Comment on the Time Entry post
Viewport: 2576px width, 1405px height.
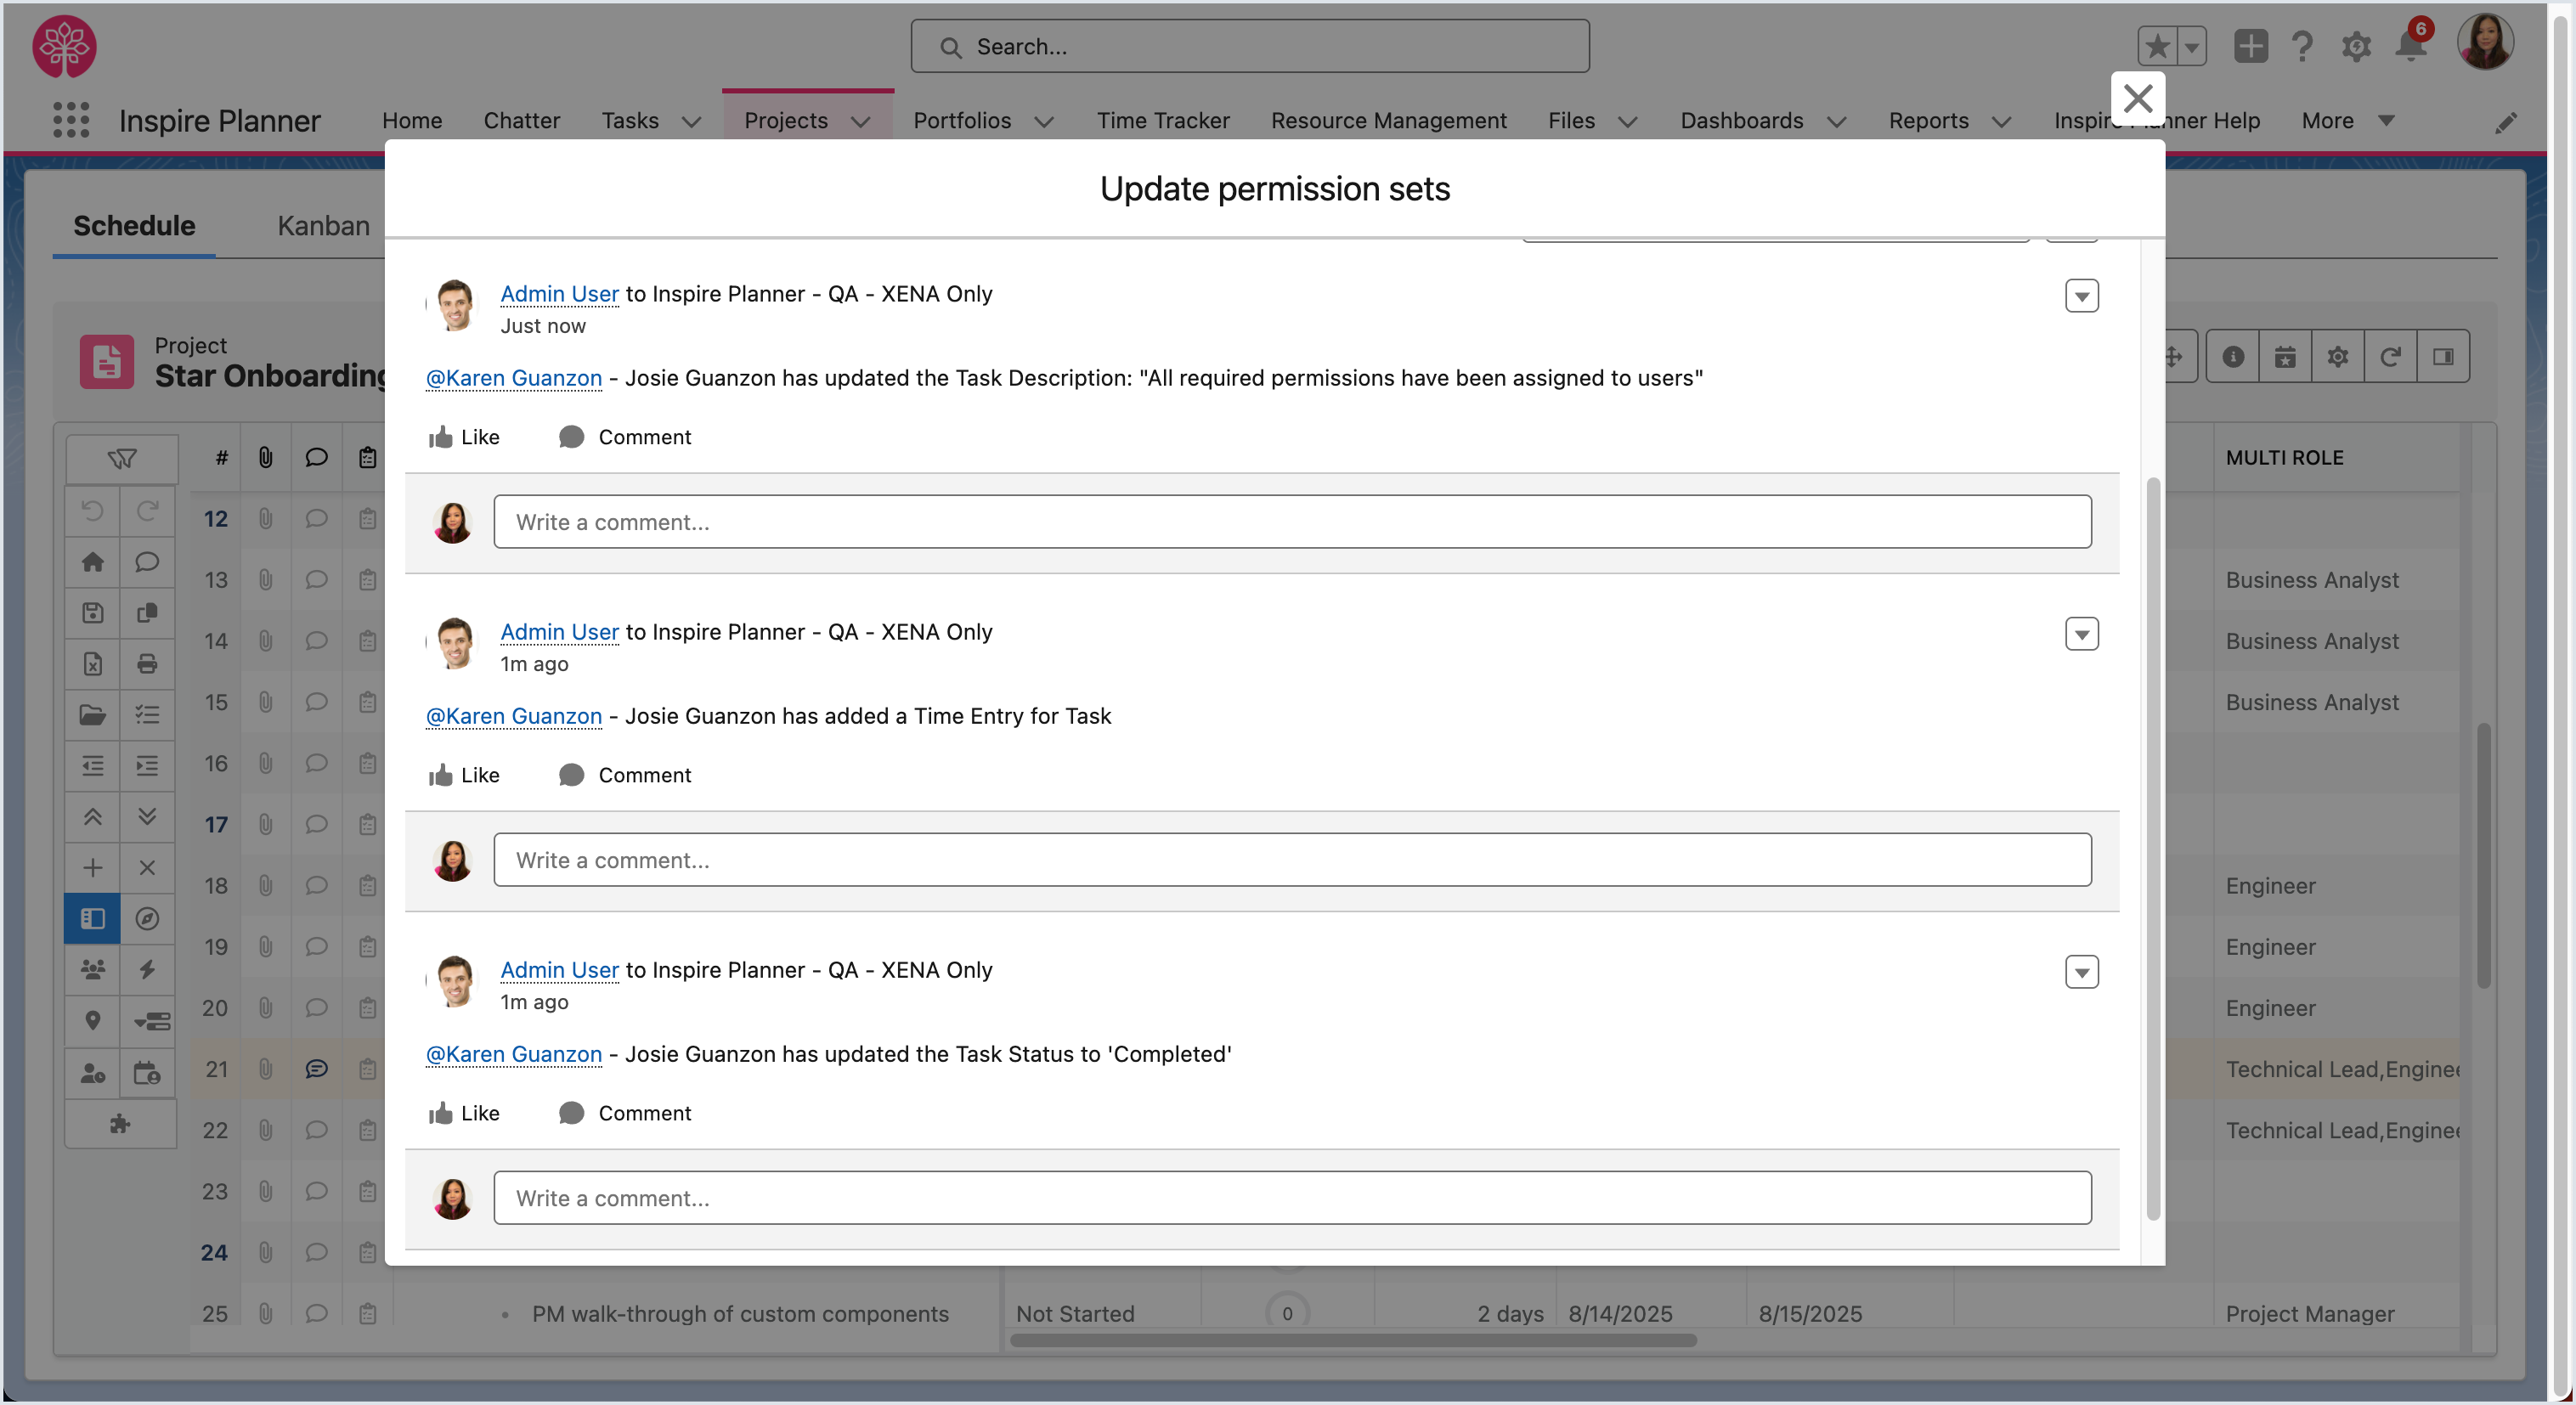point(625,775)
